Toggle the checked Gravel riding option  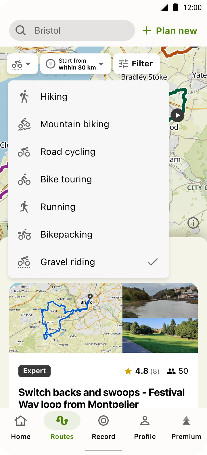click(89, 262)
